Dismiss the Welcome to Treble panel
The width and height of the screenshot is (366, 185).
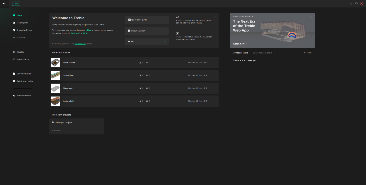[x=214, y=17]
